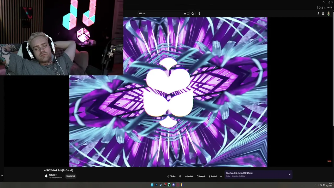This screenshot has width=334, height=188.
Task: Open YouTube notifications bell
Action: coord(323,14)
